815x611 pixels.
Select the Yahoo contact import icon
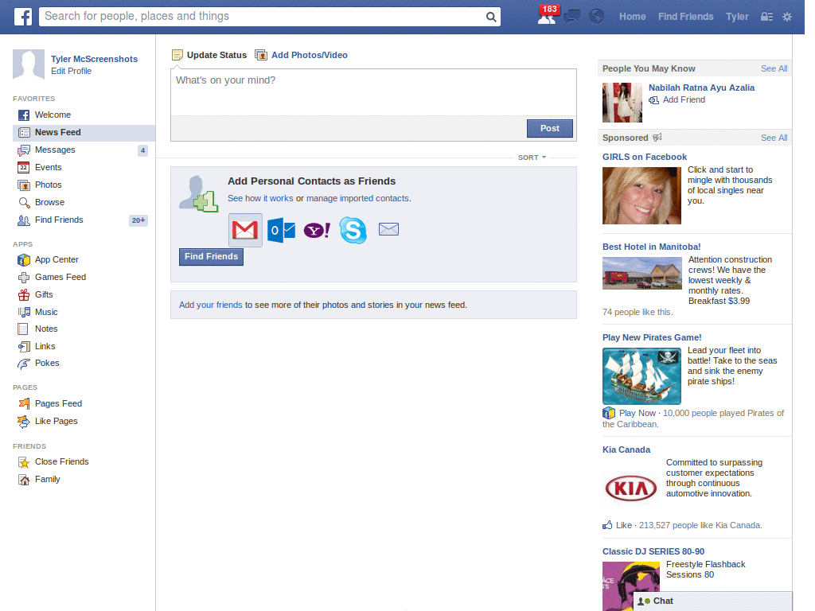click(x=317, y=230)
